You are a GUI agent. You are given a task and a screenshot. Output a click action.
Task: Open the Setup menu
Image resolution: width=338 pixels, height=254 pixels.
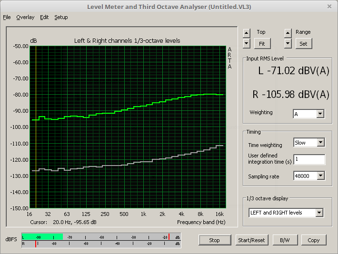[x=61, y=17]
